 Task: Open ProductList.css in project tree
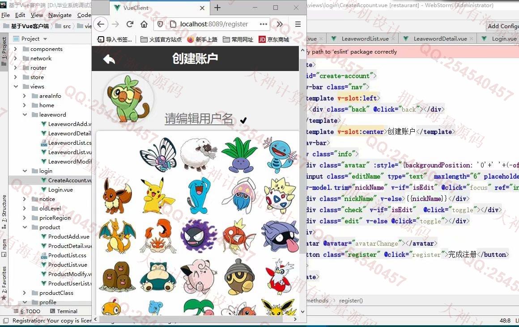tap(64, 255)
